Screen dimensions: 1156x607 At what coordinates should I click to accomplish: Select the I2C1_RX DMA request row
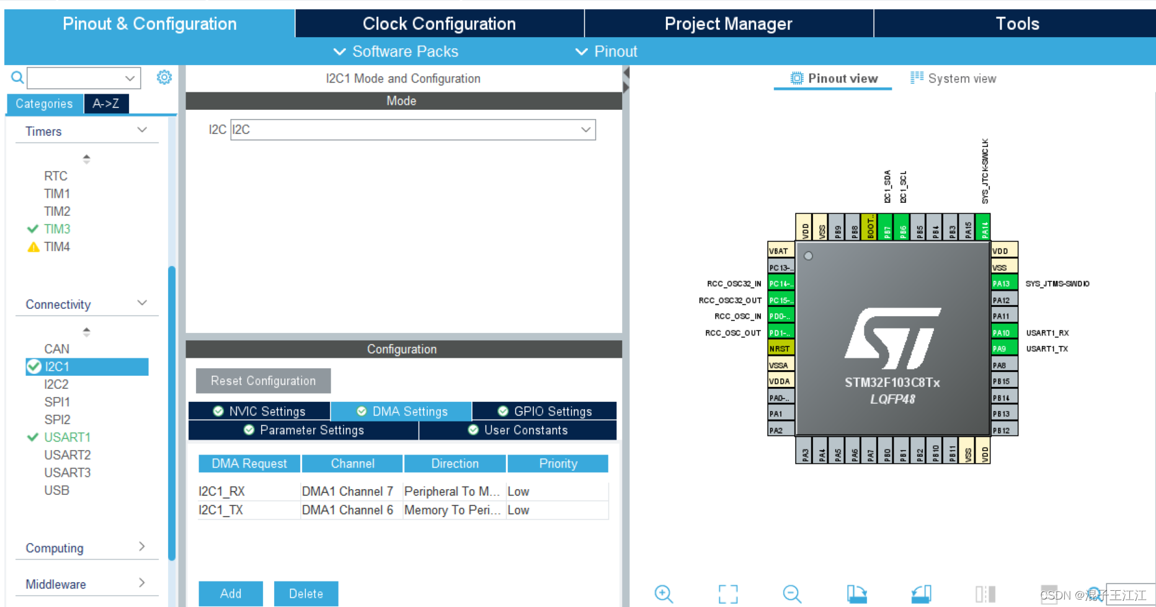403,491
